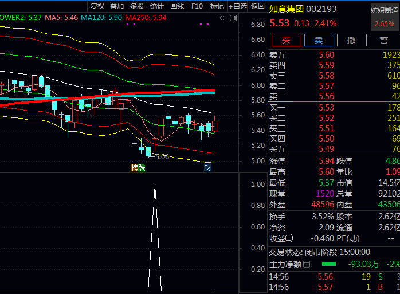Viewport: 400px width, 294px height.
Task: Click the green 主力净额 bar indicator
Action: [x=329, y=264]
